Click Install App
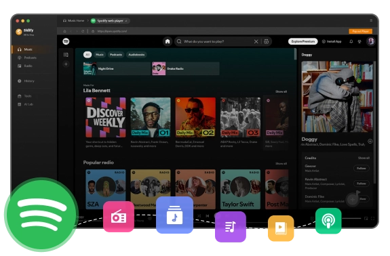Viewport: 390px width, 256px height. click(x=332, y=41)
